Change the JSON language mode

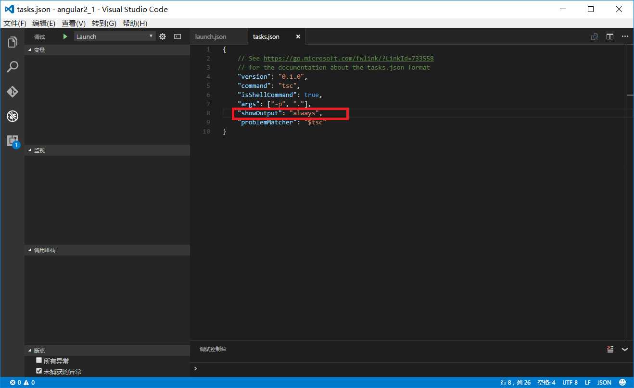tap(604, 383)
